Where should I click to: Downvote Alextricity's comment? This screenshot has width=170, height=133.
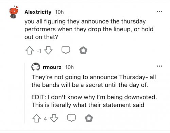click(x=48, y=50)
